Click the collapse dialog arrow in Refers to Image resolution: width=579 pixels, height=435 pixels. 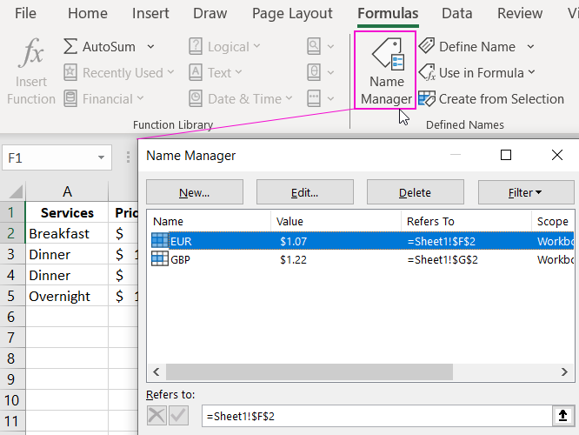[x=562, y=417]
